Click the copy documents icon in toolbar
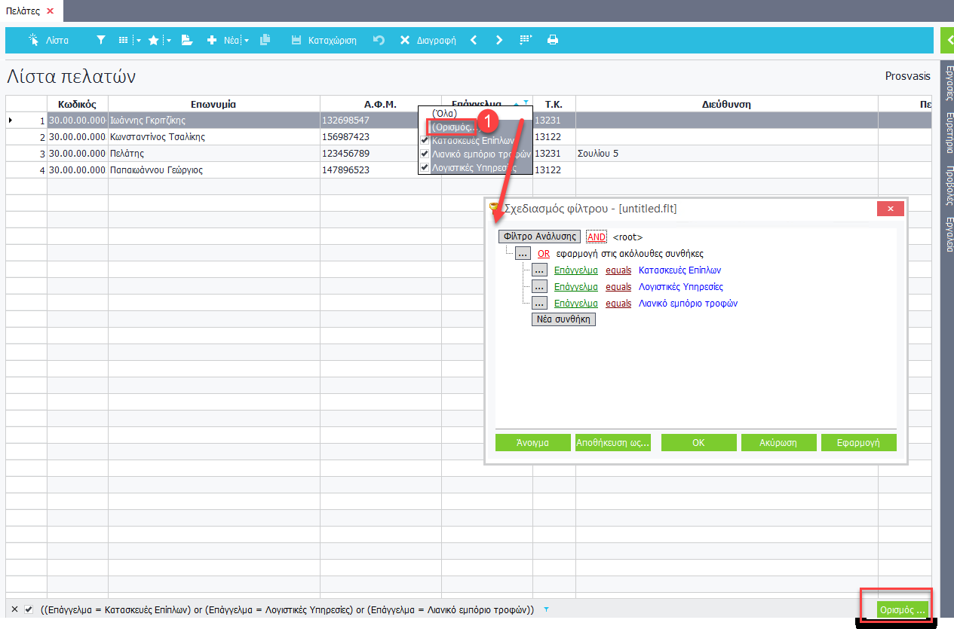Image resolution: width=954 pixels, height=629 pixels. point(265,40)
